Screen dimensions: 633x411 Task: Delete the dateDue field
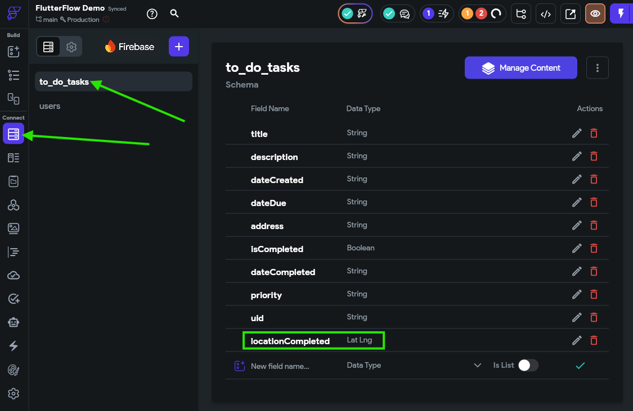pyautogui.click(x=594, y=202)
